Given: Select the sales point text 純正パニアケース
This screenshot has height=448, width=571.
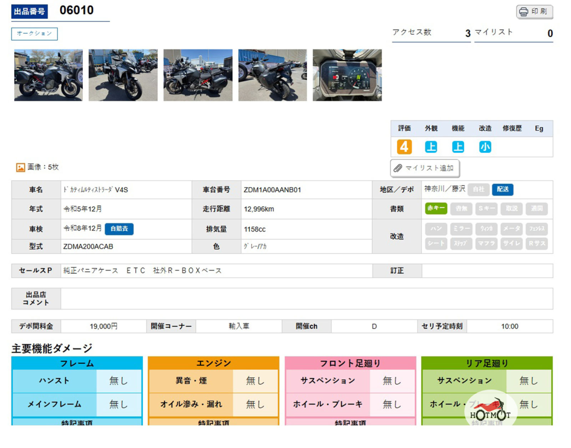Looking at the screenshot, I should point(90,270).
